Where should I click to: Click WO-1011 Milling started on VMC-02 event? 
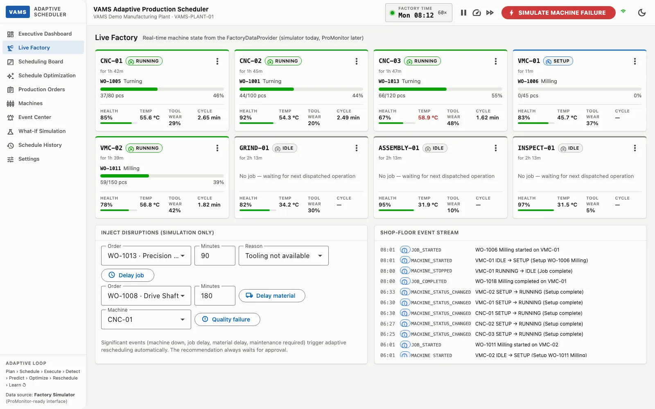[x=517, y=345]
